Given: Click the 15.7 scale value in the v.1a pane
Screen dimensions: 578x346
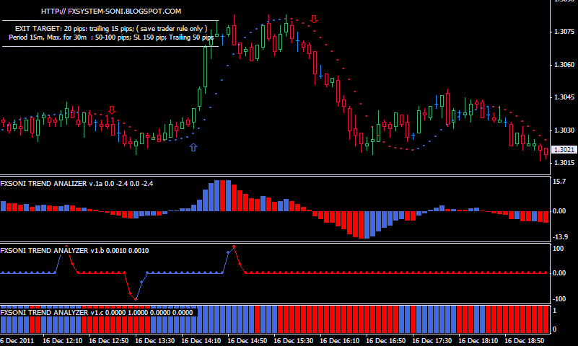Looking at the screenshot, I should tap(559, 182).
